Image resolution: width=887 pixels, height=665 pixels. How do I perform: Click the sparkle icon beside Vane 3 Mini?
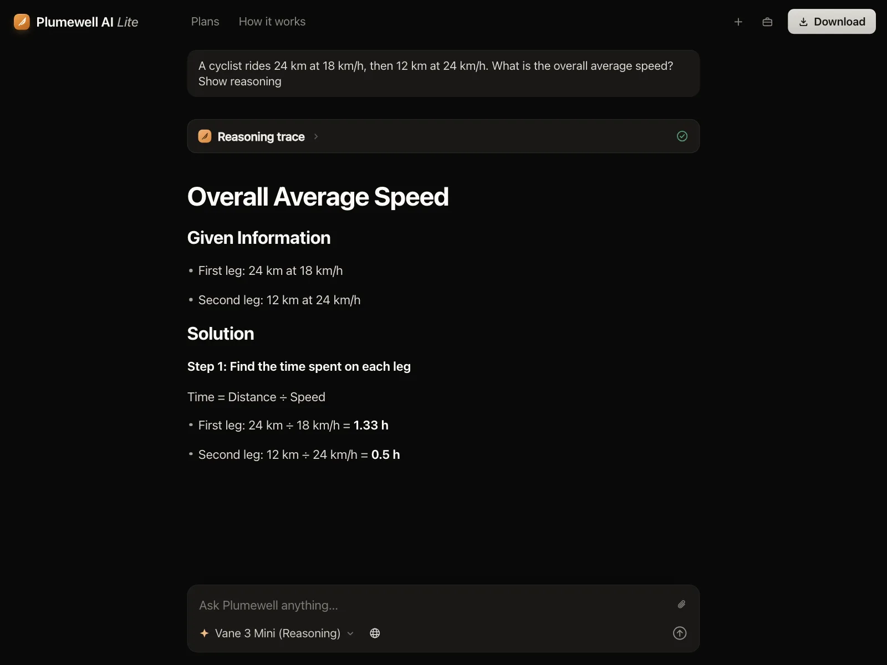tap(204, 633)
